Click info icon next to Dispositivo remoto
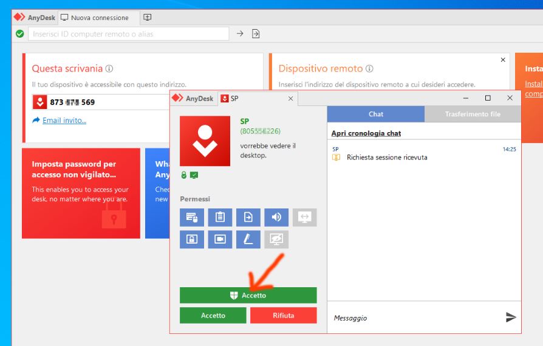This screenshot has width=543, height=346. point(369,68)
